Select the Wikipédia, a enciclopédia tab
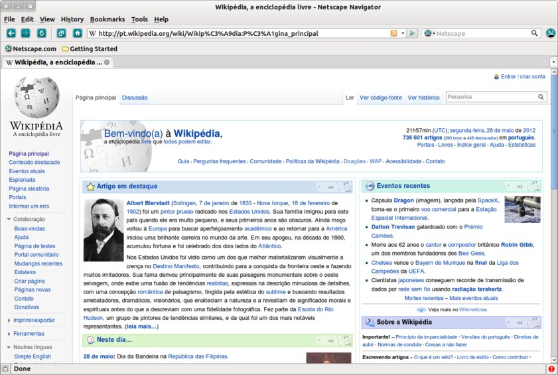This screenshot has height=375, width=558. tap(58, 62)
